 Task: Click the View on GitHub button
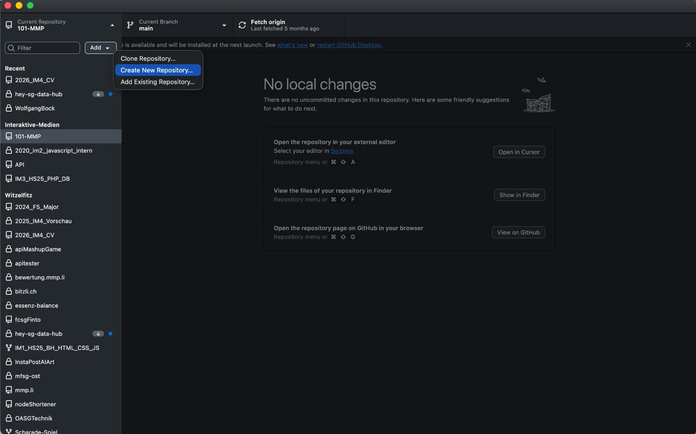[x=518, y=232]
